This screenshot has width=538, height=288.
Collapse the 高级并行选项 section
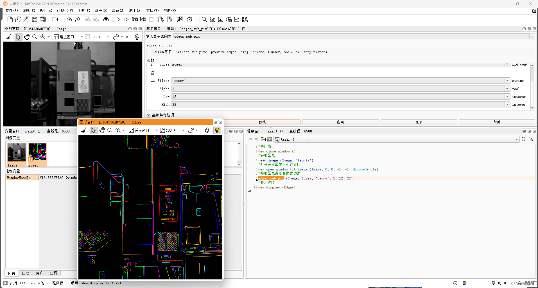click(148, 115)
